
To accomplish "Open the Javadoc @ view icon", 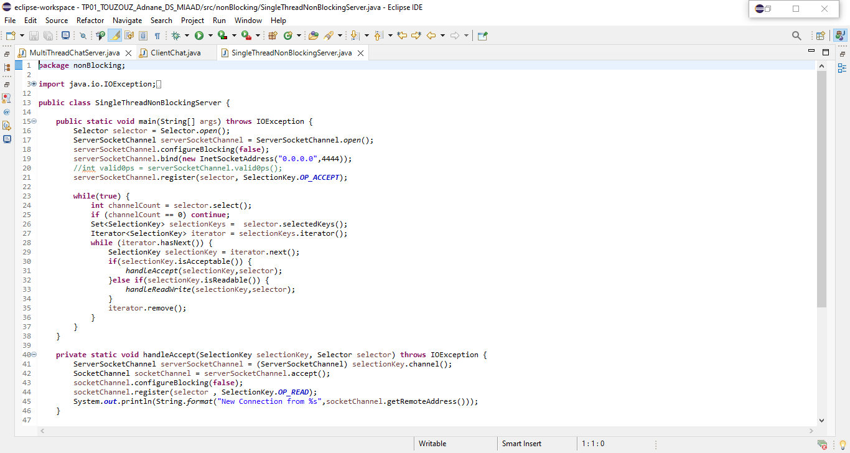I will point(7,112).
